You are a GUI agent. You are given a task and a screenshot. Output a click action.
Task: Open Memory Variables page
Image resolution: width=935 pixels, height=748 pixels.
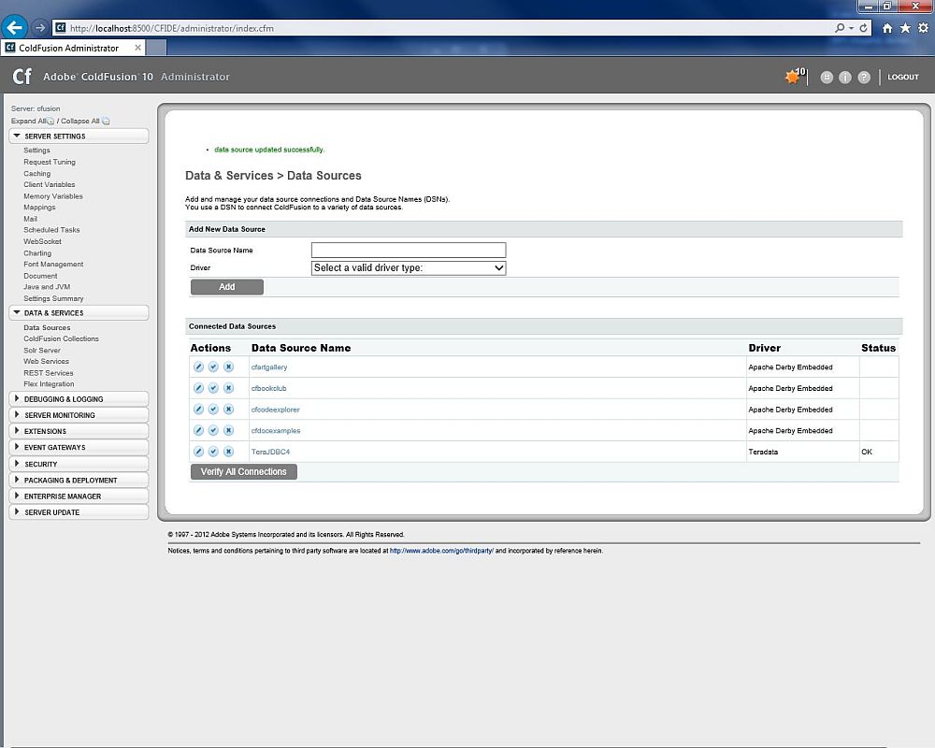pyautogui.click(x=53, y=196)
